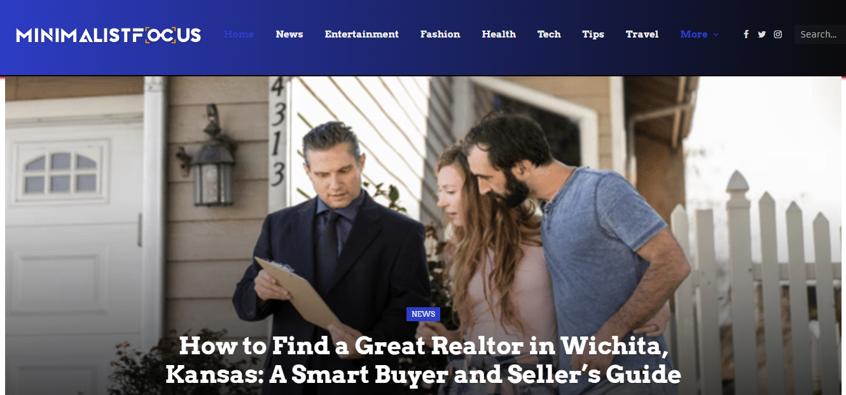This screenshot has width=846, height=395.
Task: Expand the More navigation dropdown
Action: coord(699,34)
